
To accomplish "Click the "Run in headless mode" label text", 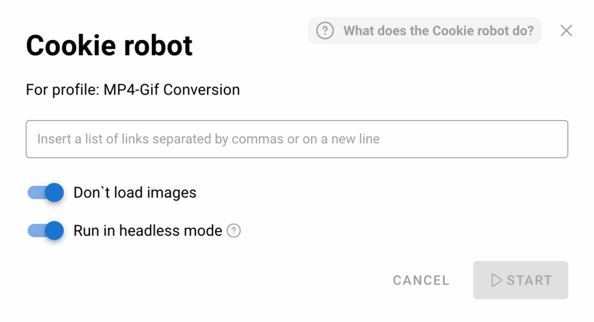I will pos(147,231).
